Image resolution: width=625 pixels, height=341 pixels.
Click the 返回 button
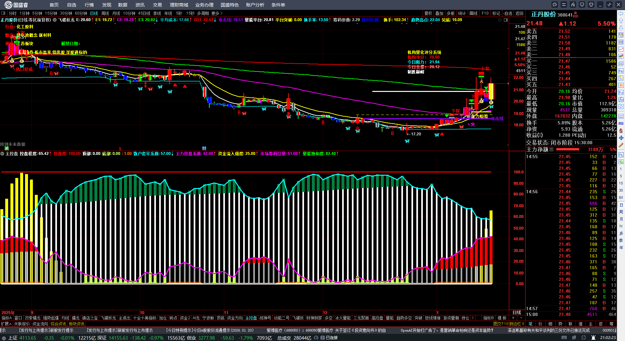[x=520, y=13]
